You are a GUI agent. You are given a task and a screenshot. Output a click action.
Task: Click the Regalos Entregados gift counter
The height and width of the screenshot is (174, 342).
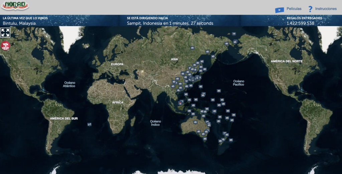point(300,23)
